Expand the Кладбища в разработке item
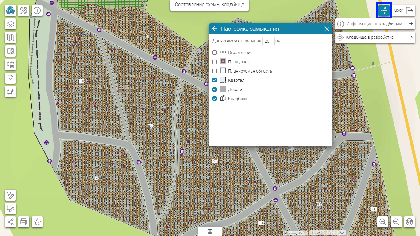 (x=375, y=37)
